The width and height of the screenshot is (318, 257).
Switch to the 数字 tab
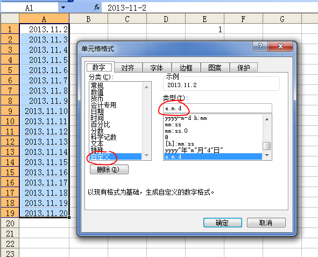(x=99, y=67)
